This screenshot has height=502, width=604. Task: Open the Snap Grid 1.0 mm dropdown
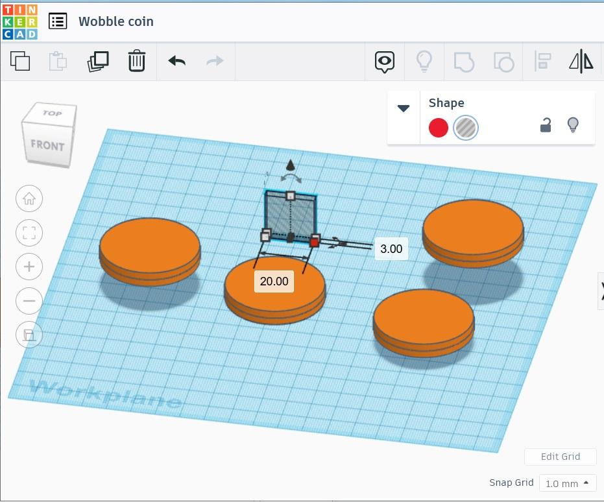click(568, 483)
